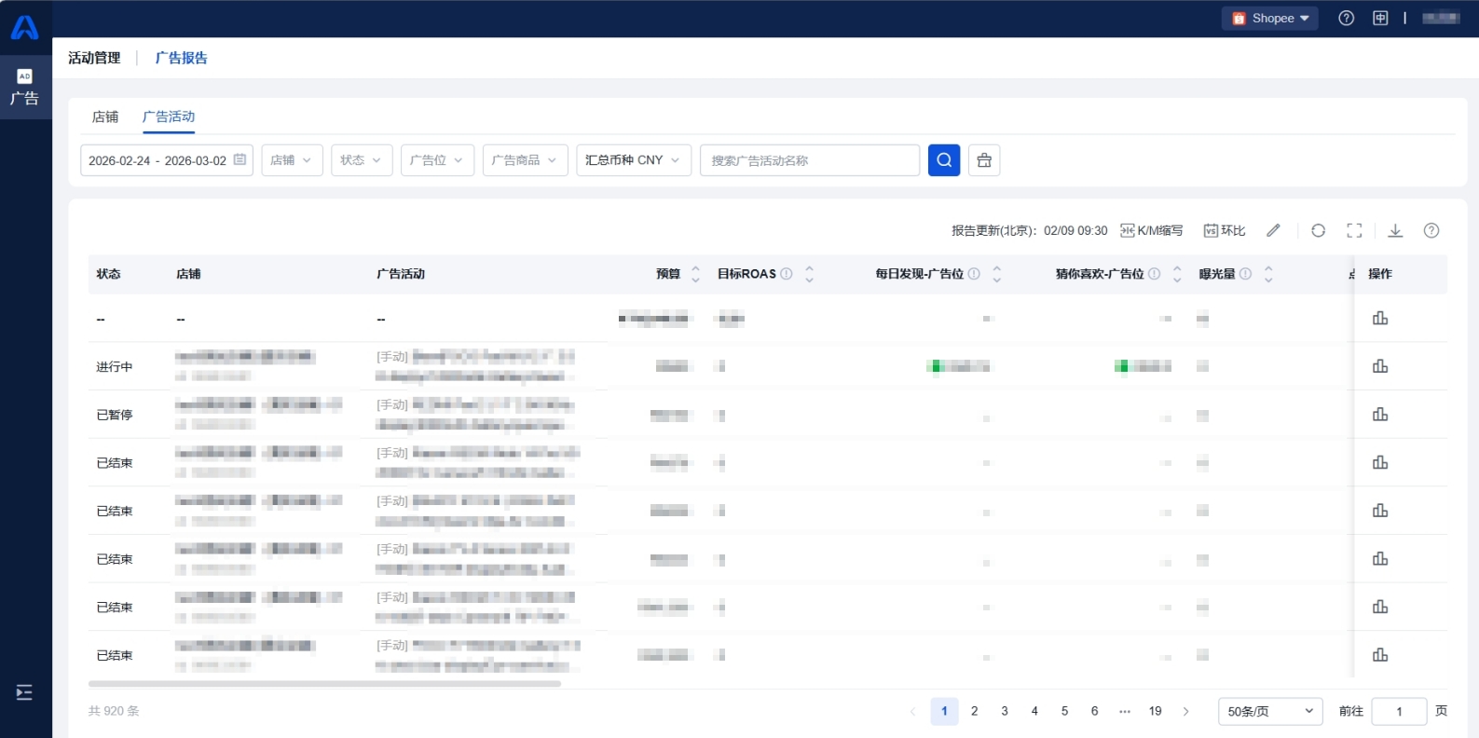Switch to the 店铺 tab
1479x738 pixels.
pos(105,116)
